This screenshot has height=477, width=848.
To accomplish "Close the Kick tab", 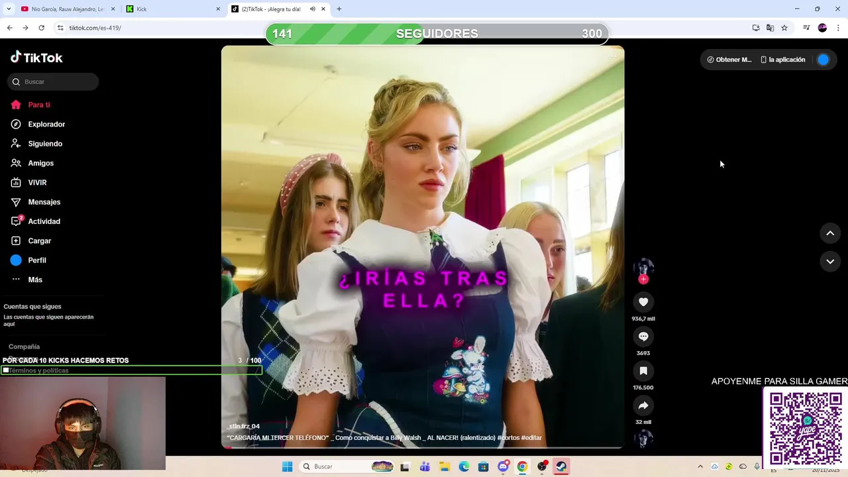I will point(218,9).
